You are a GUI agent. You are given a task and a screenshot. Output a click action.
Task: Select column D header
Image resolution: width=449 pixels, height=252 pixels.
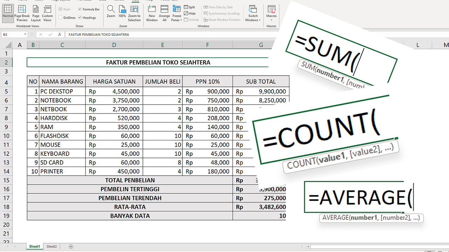[114, 45]
